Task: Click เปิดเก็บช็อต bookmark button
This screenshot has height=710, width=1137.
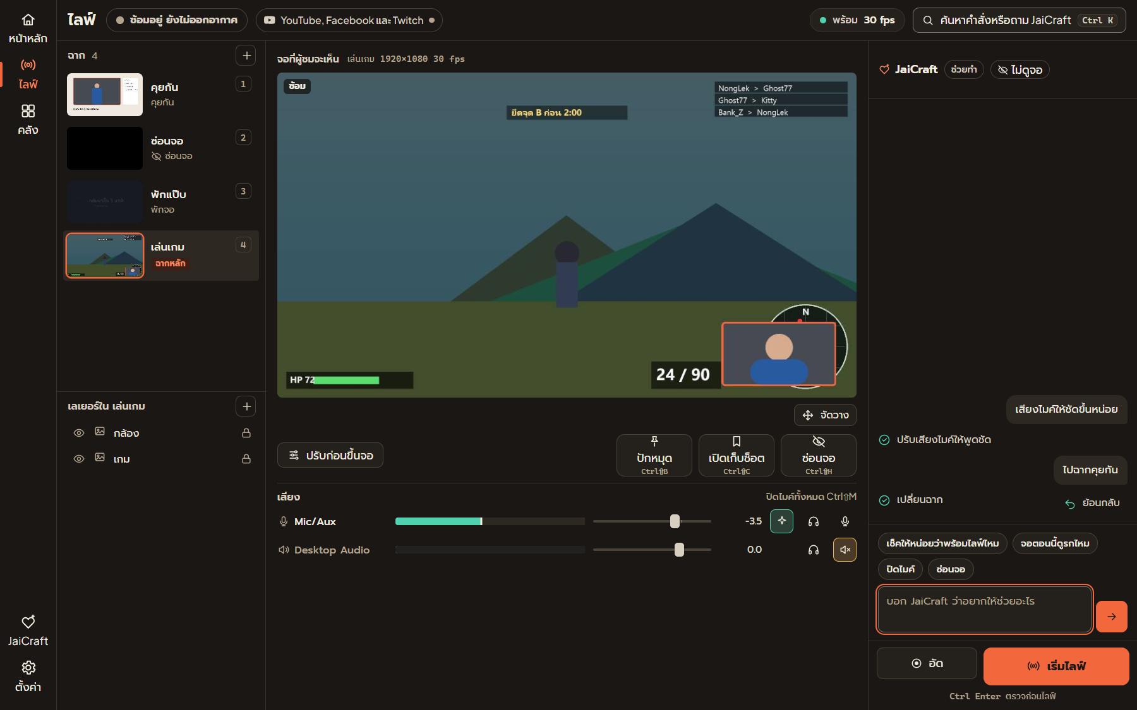Action: click(x=737, y=455)
